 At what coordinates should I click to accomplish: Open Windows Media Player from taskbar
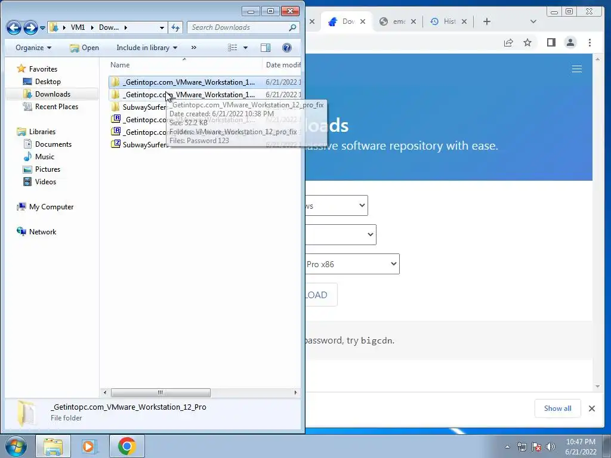coord(89,446)
